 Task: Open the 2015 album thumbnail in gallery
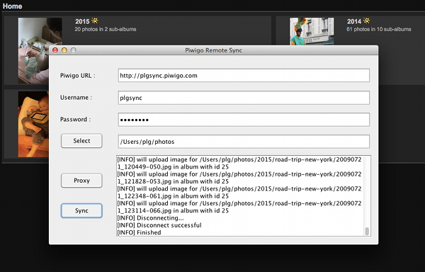(34, 50)
